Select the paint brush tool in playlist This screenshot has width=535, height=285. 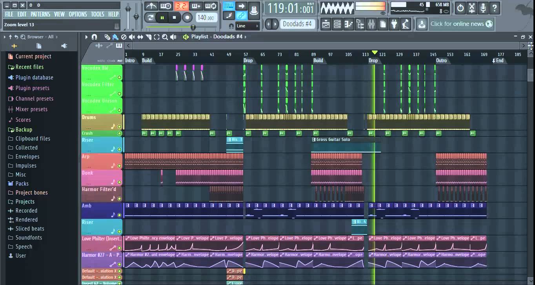click(x=115, y=37)
